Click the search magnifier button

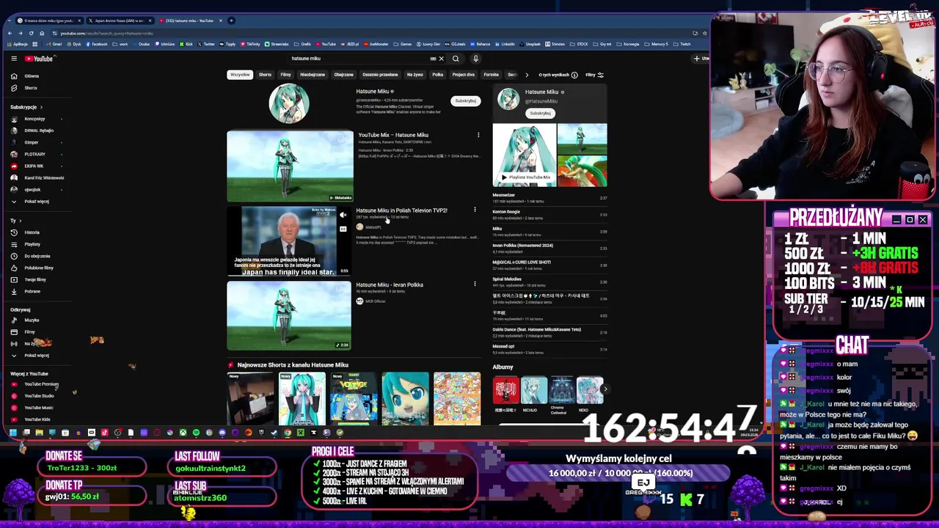pos(456,59)
